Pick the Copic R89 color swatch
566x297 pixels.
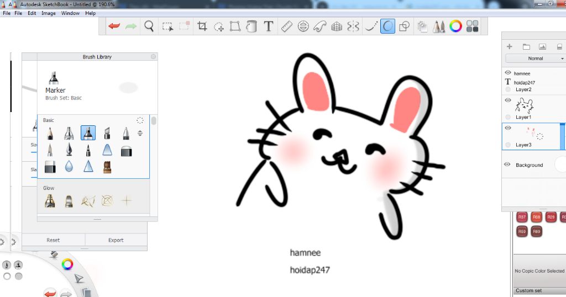click(536, 231)
